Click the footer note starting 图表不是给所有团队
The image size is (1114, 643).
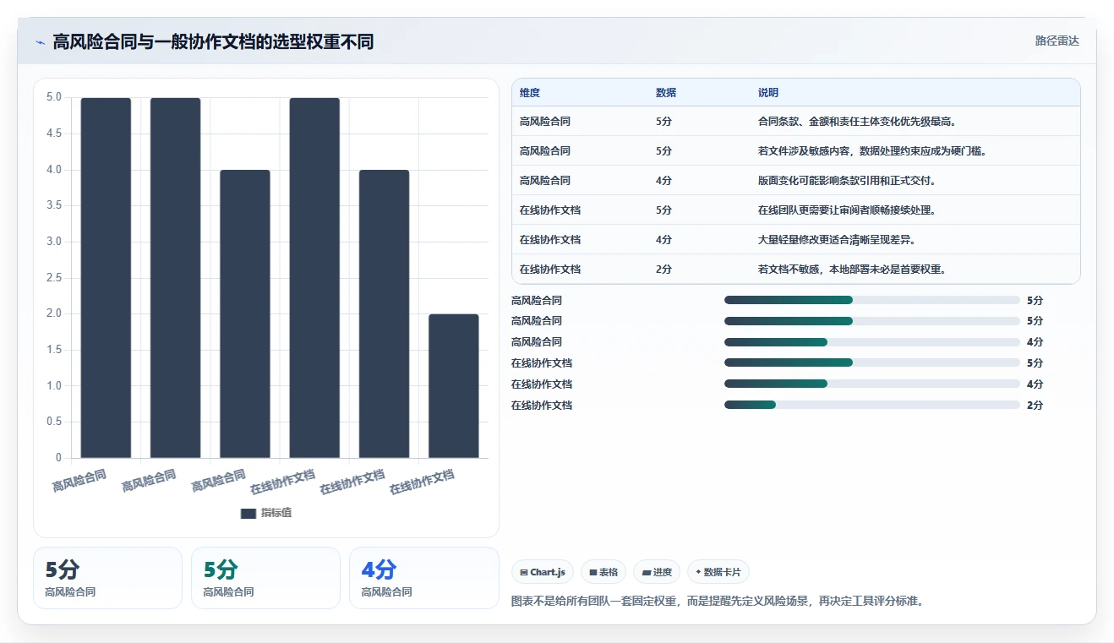tap(718, 602)
